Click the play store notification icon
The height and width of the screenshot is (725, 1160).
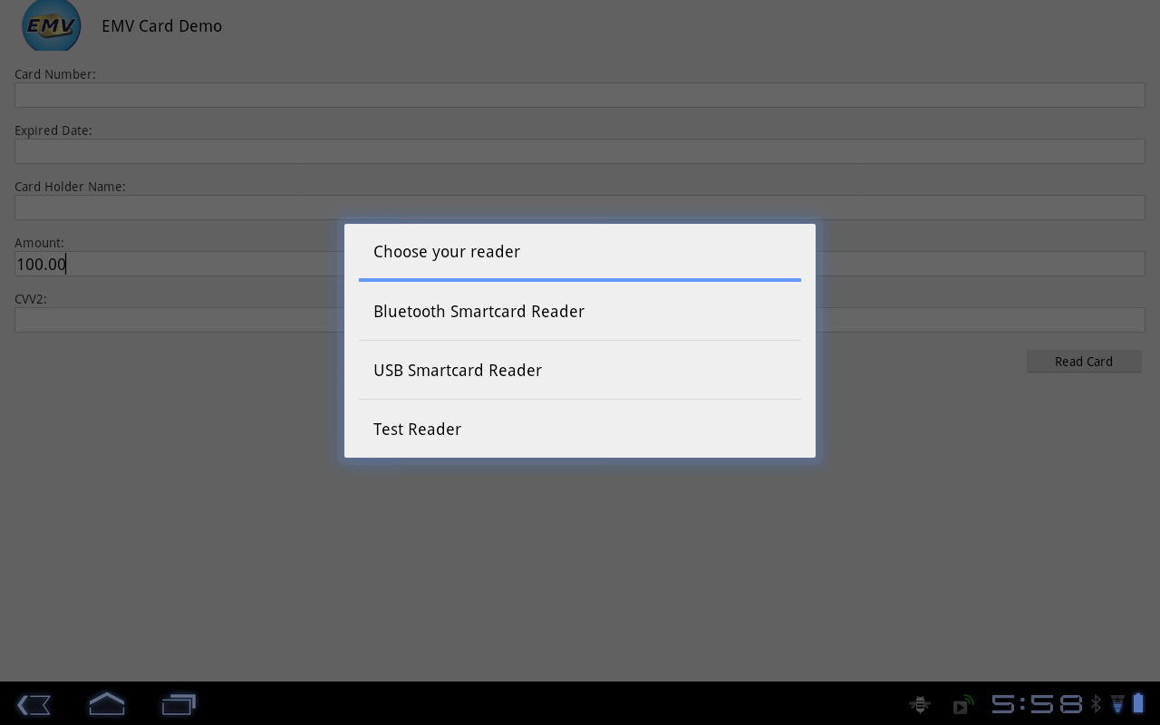click(962, 704)
